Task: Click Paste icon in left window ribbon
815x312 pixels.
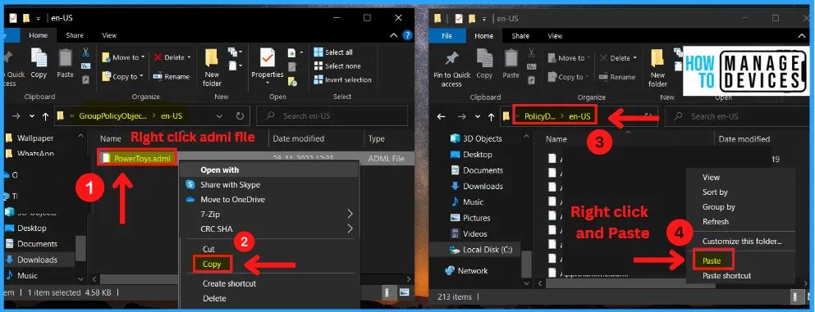Action: tap(65, 57)
